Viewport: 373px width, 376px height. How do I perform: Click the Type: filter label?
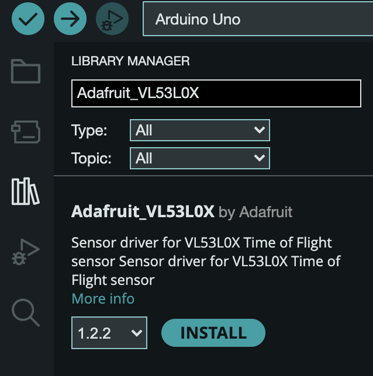tap(89, 131)
